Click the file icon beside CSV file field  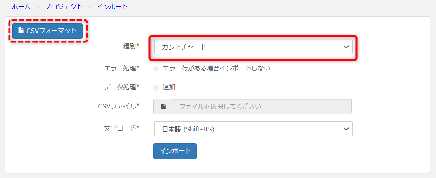tap(163, 107)
